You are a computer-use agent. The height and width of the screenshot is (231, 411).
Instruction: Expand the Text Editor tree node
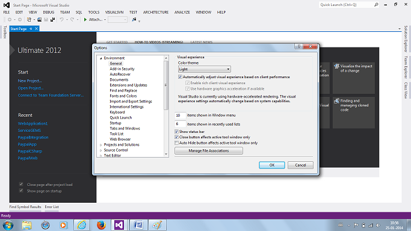point(101,156)
